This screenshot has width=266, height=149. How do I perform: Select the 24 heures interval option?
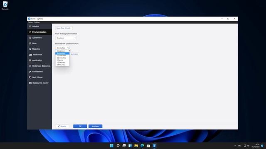(62, 65)
